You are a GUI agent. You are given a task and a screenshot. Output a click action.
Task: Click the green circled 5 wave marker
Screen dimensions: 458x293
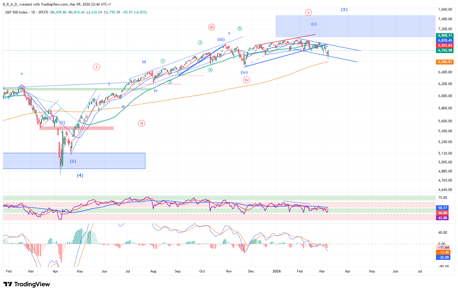(240, 28)
